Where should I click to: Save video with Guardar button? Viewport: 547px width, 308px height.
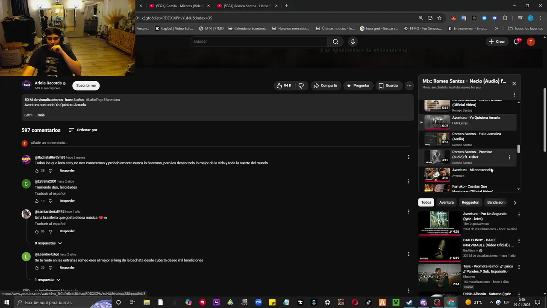pyautogui.click(x=388, y=86)
